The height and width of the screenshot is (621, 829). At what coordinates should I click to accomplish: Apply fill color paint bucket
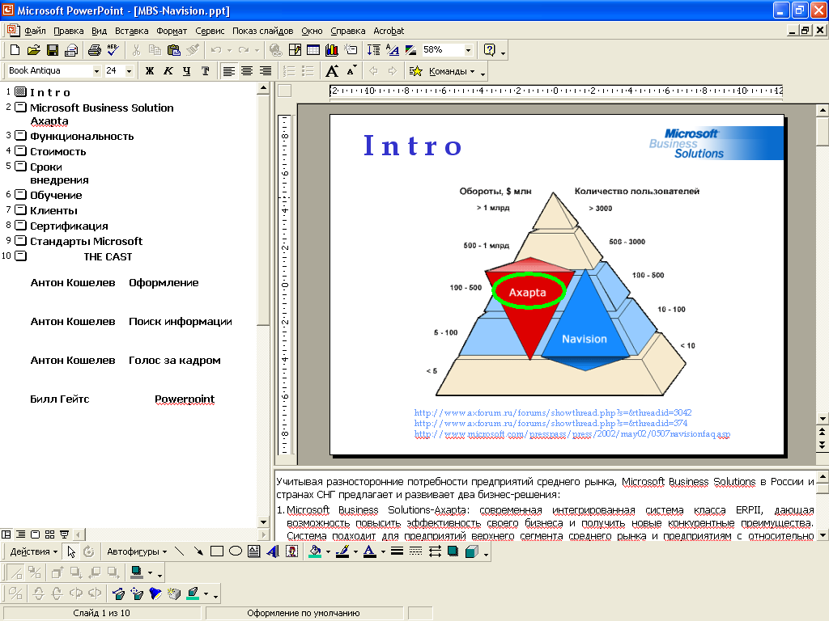[x=315, y=551]
